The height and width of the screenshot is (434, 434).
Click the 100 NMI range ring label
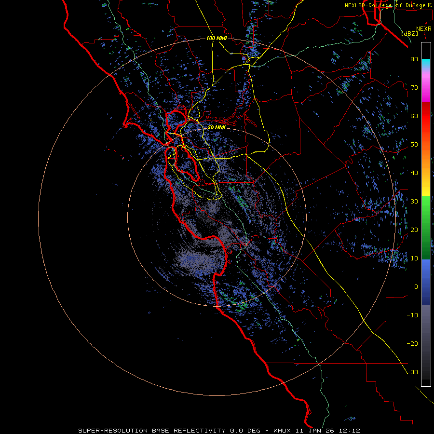point(217,38)
